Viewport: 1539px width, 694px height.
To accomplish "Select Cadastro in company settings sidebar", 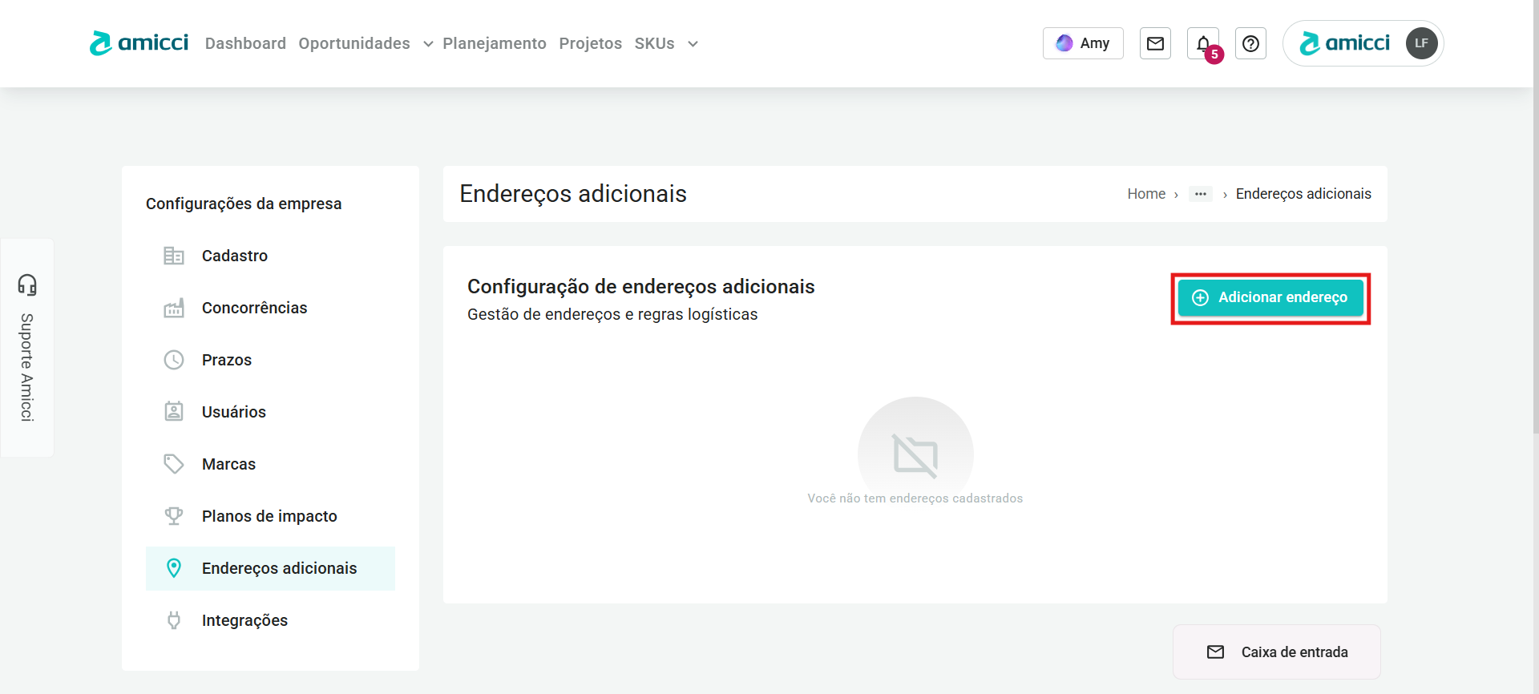I will tap(234, 256).
